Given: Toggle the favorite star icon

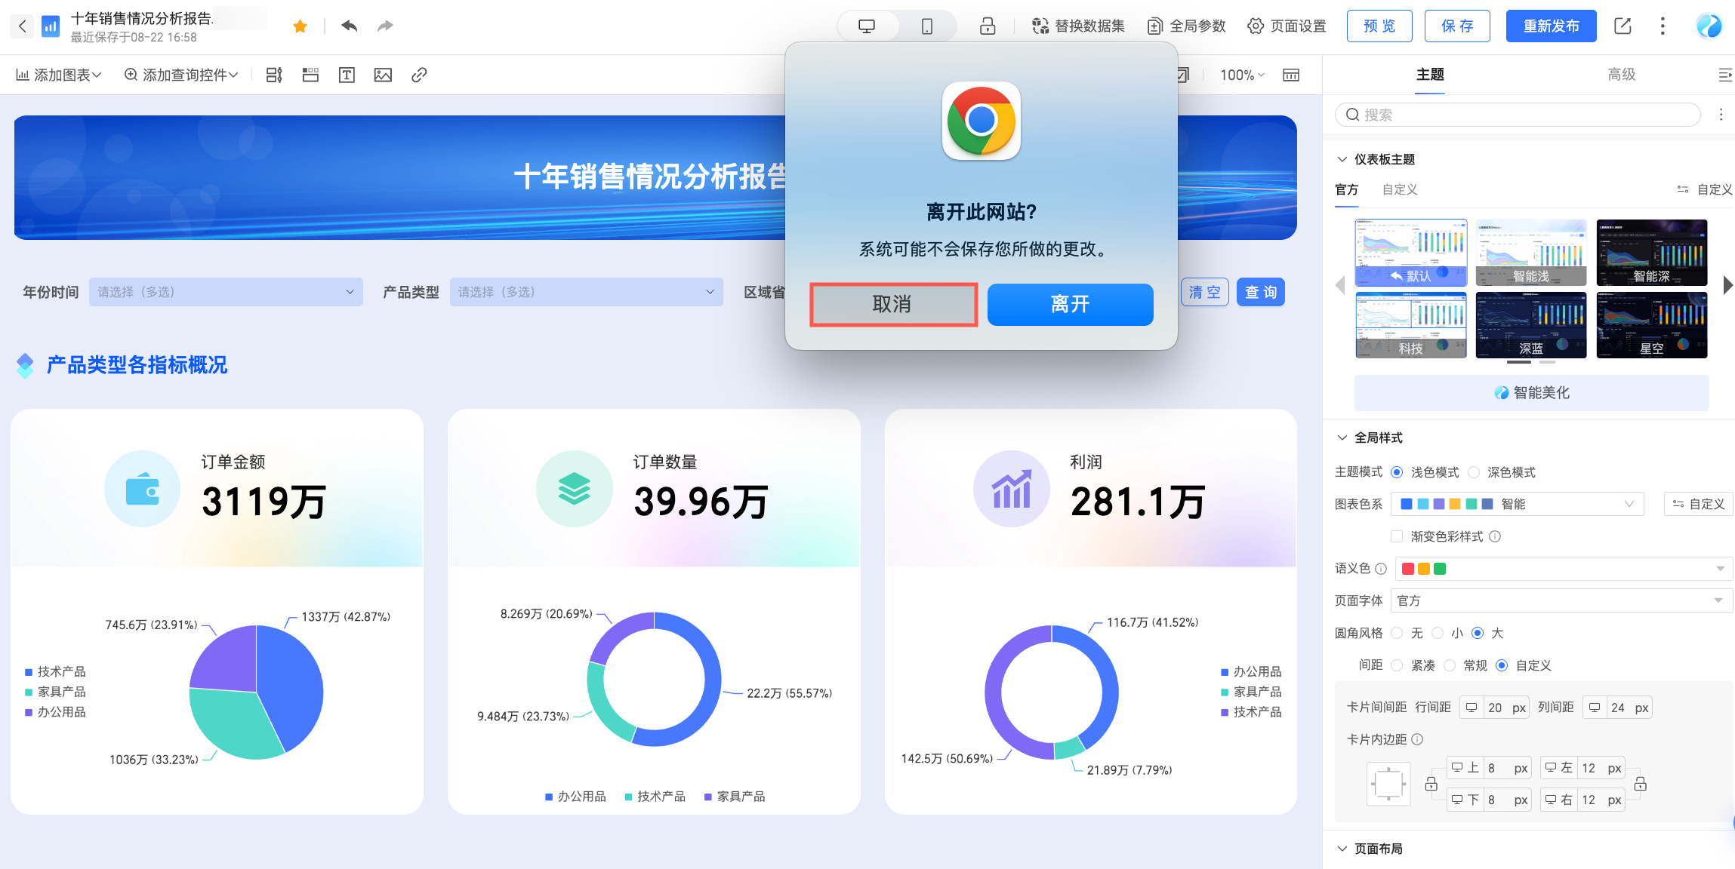Looking at the screenshot, I should 300,26.
